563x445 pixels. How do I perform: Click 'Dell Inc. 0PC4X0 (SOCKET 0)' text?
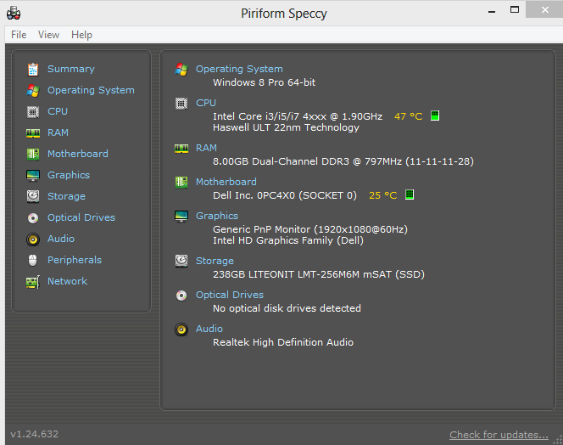coord(285,195)
